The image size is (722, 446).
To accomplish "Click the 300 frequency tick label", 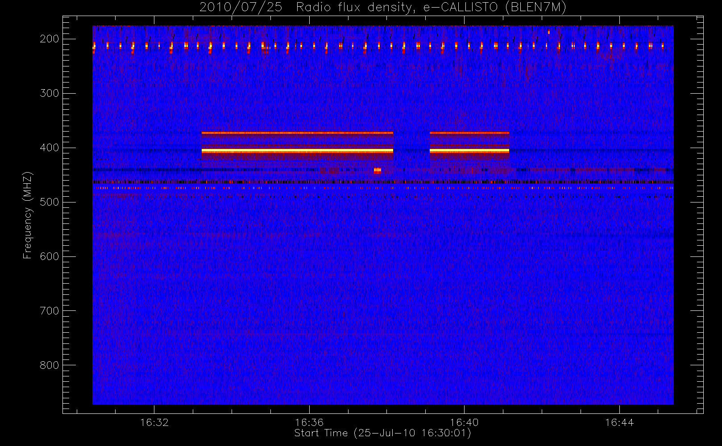I will pos(49,93).
